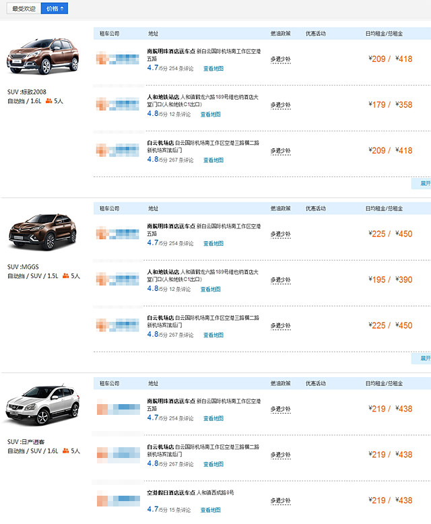Image resolution: width=431 pixels, height=524 pixels.
Task: Open the 15 条评论 reviews link
Action: [180, 510]
